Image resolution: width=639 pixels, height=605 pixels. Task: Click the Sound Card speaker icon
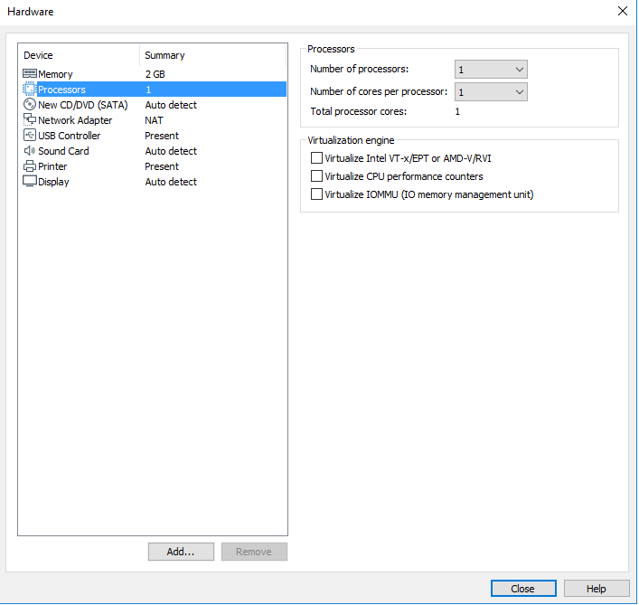click(29, 151)
